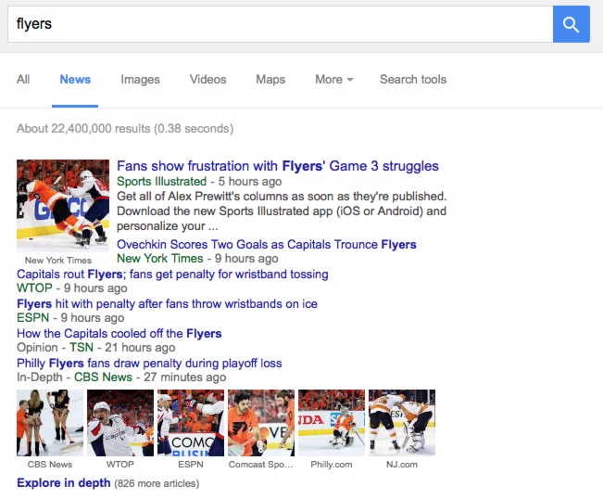Click the green "CBS News" source label

point(103,377)
